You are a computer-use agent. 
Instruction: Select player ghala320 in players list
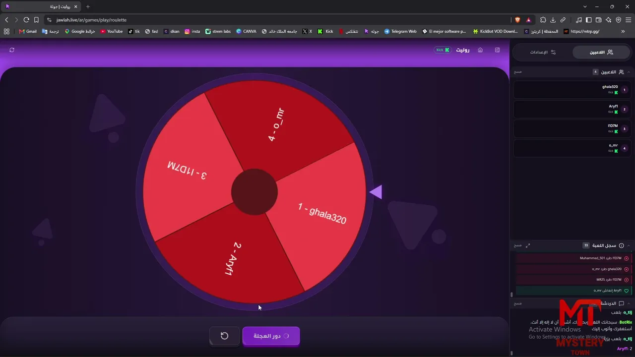[572, 90]
